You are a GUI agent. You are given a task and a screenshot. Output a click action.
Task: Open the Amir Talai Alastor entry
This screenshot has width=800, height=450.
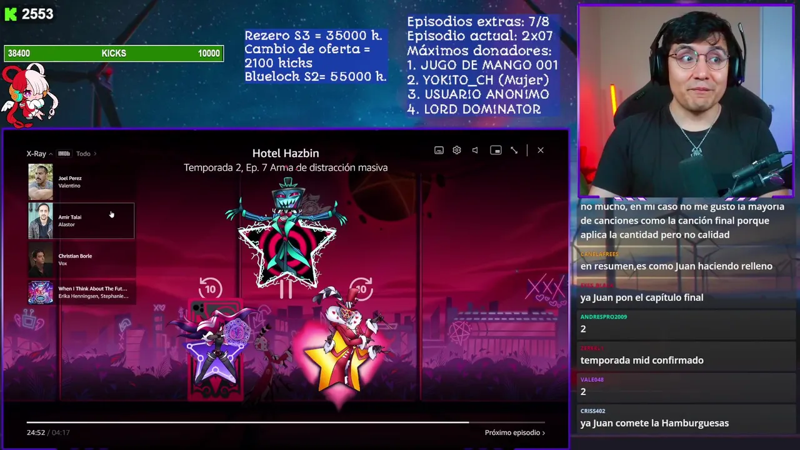(81, 221)
